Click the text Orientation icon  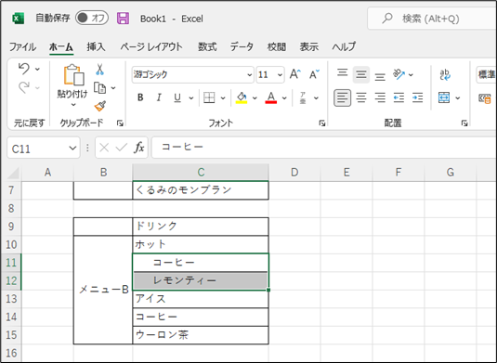click(x=399, y=74)
